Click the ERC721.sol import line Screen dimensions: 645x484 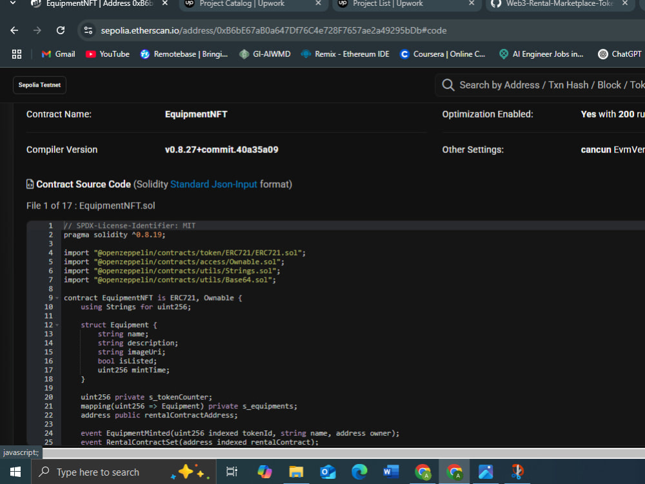click(x=184, y=253)
